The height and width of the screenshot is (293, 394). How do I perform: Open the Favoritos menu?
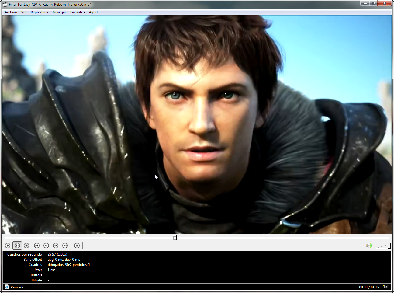click(78, 12)
